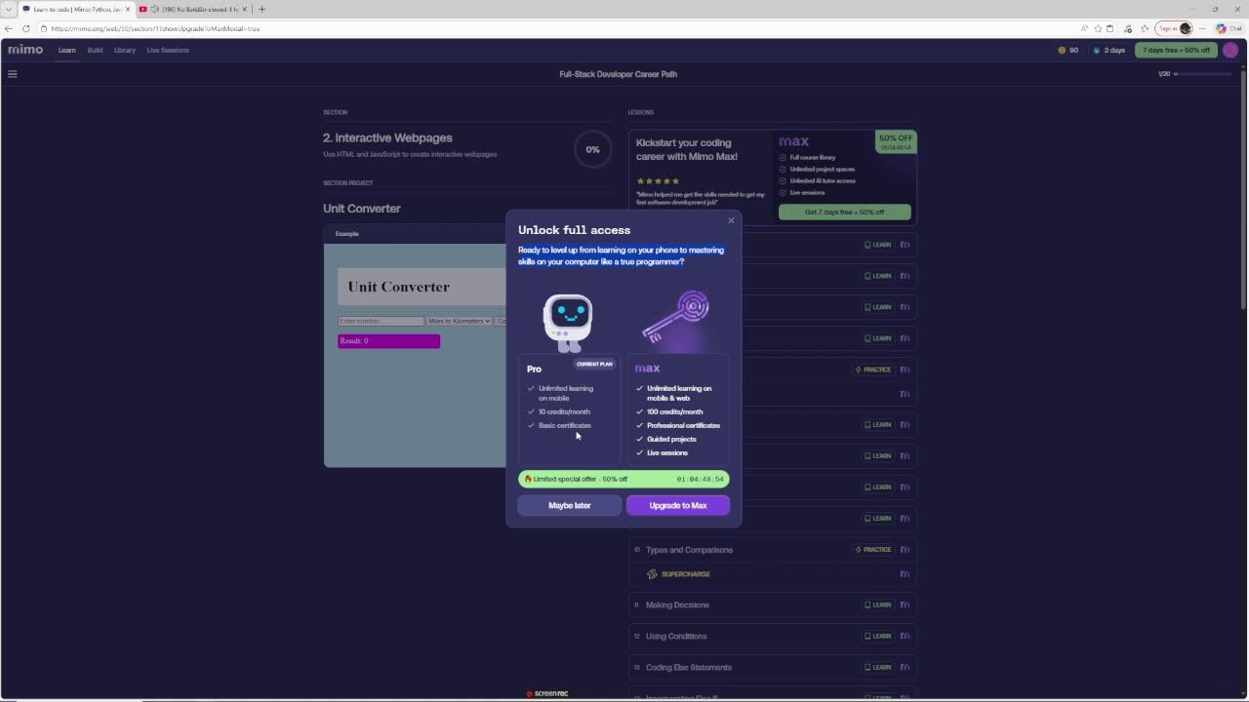Click the muted speaker icon on the YouTube tab

[x=154, y=9]
